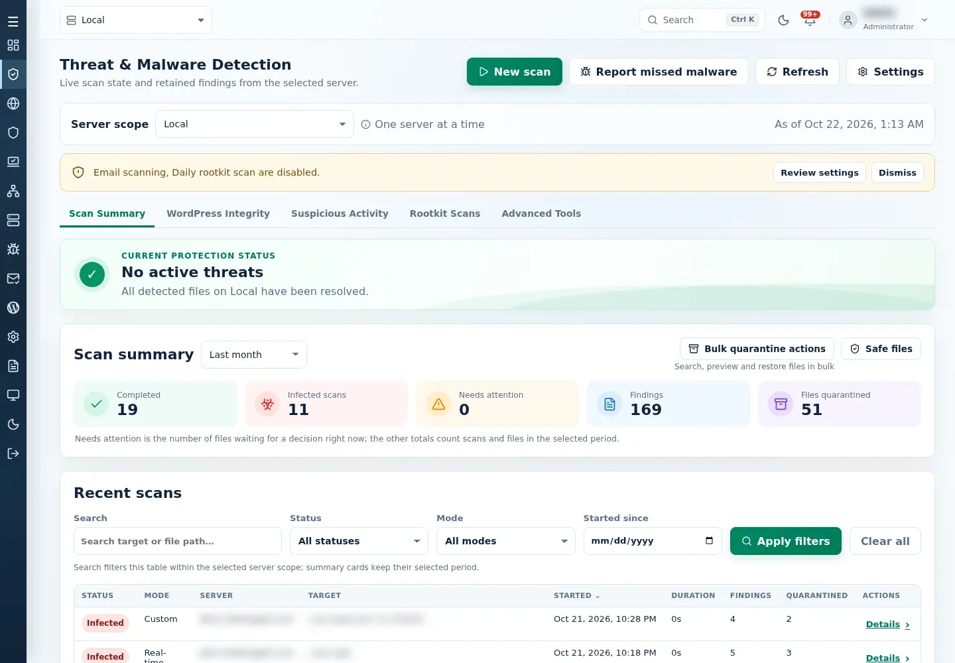
Task: Open the bug icon in the sidebar
Action: click(13, 249)
